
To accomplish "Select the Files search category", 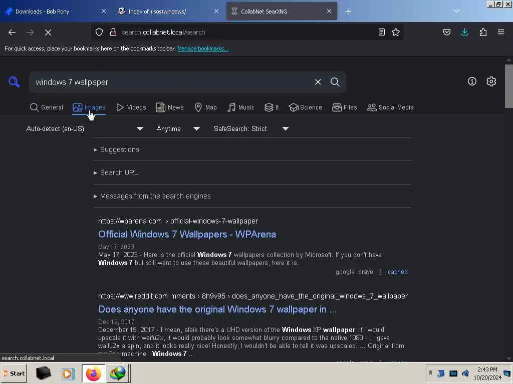I will pos(344,107).
